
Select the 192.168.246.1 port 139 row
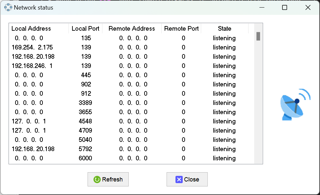tap(99, 66)
